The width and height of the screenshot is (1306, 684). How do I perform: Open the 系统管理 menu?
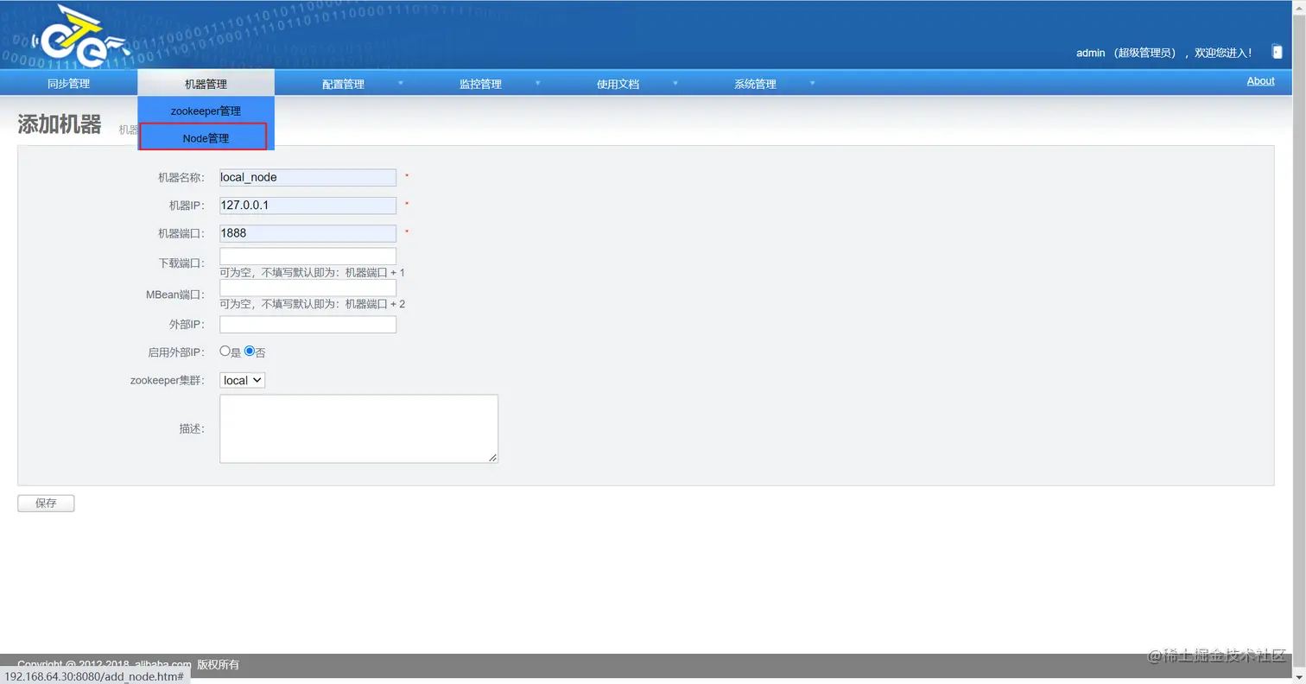[755, 84]
